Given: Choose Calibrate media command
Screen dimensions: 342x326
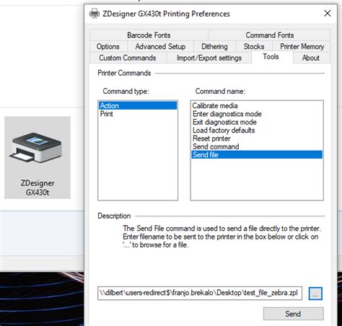Looking at the screenshot, I should click(x=257, y=105).
